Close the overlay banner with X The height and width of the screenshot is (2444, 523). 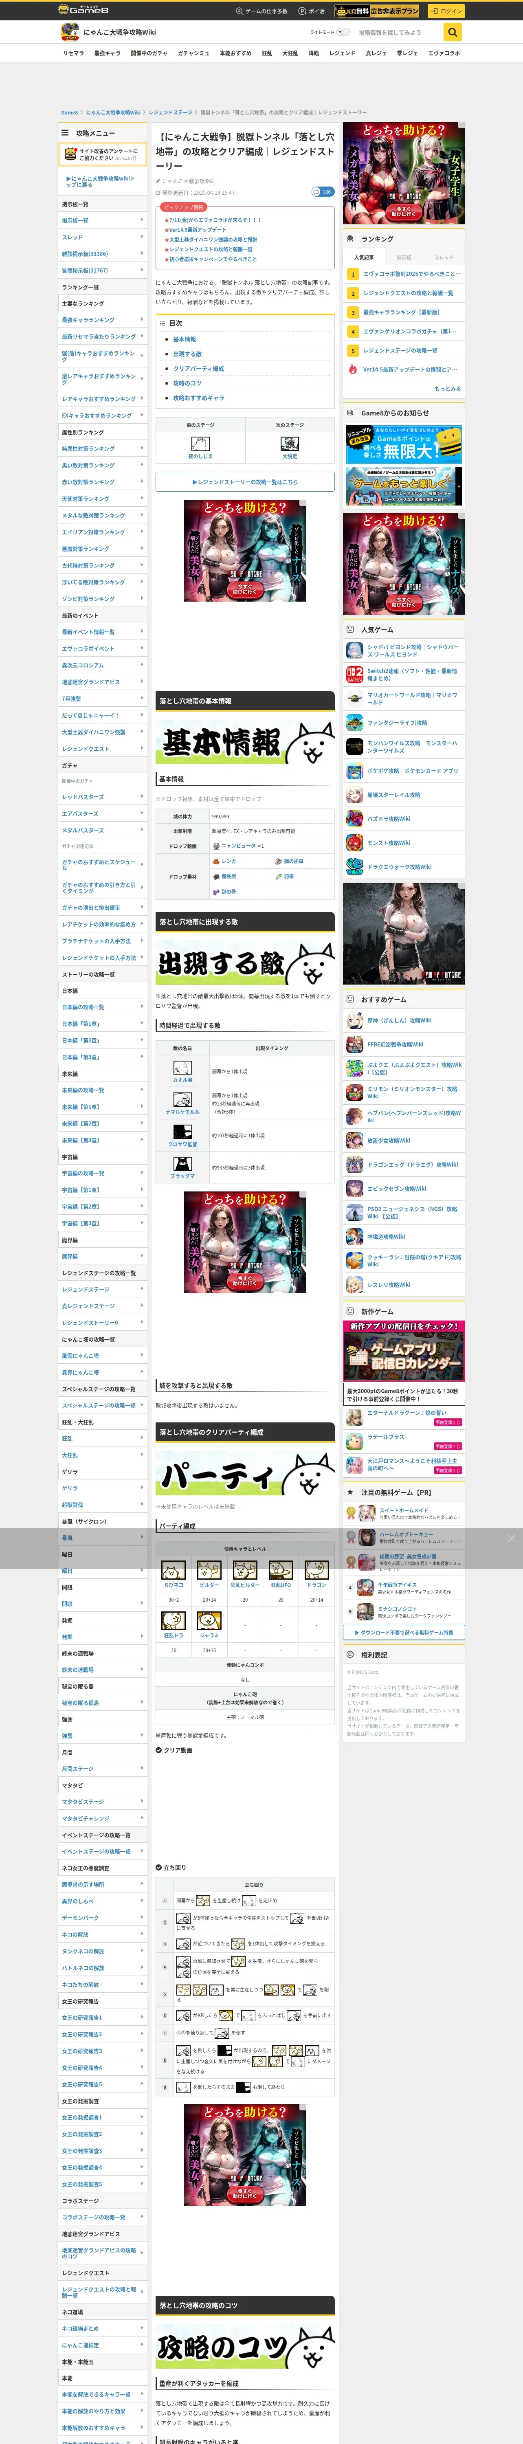(512, 1538)
